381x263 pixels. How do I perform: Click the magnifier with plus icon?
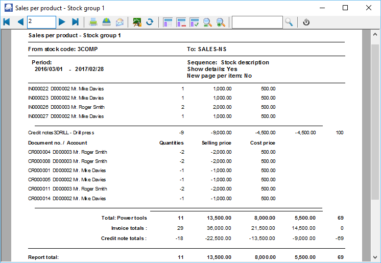221,22
